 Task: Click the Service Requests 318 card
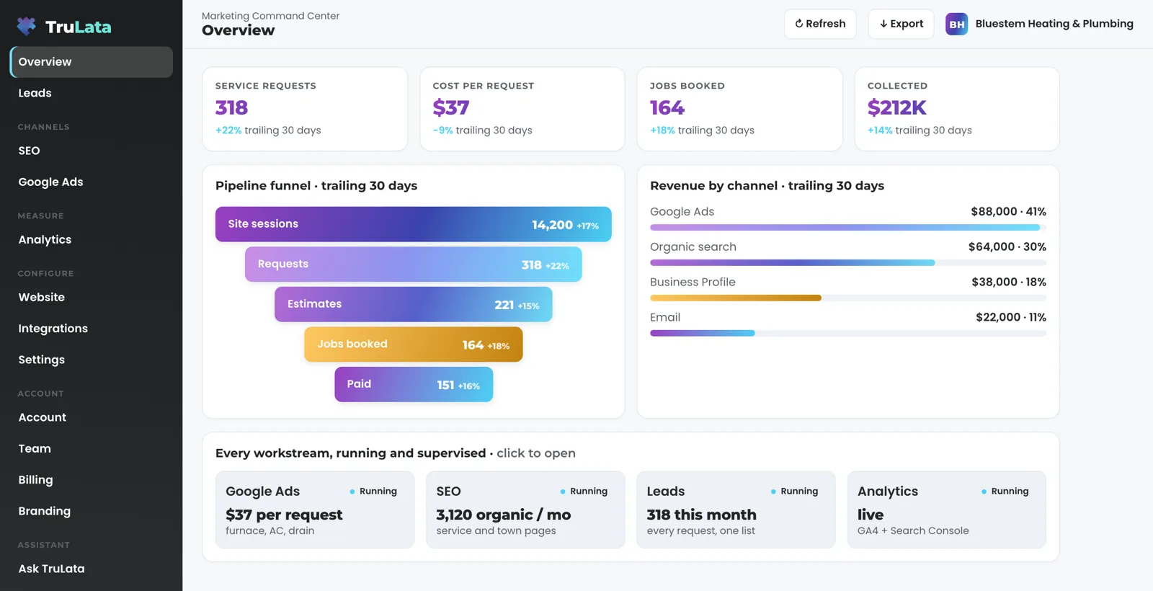pyautogui.click(x=305, y=109)
